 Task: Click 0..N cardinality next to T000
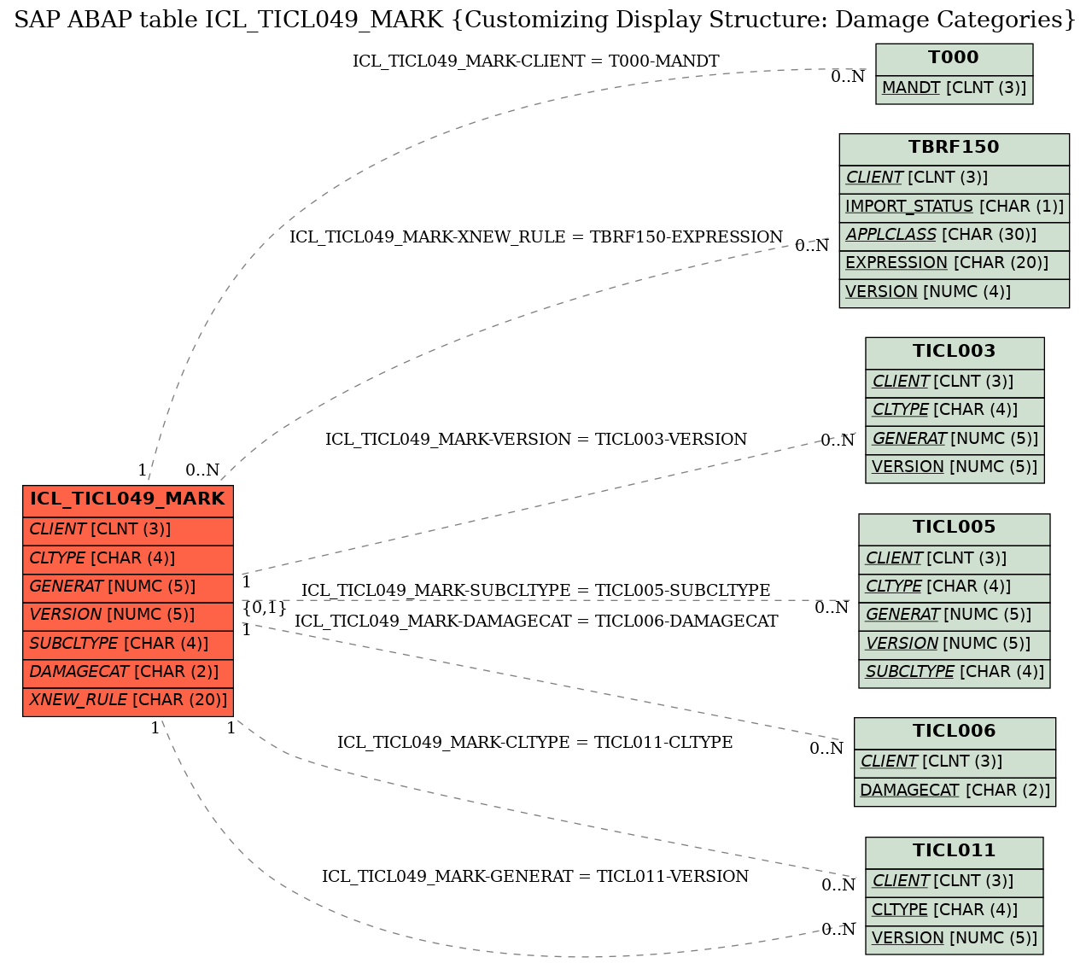point(848,77)
